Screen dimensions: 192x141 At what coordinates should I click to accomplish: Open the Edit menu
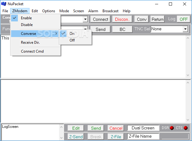point(35,11)
